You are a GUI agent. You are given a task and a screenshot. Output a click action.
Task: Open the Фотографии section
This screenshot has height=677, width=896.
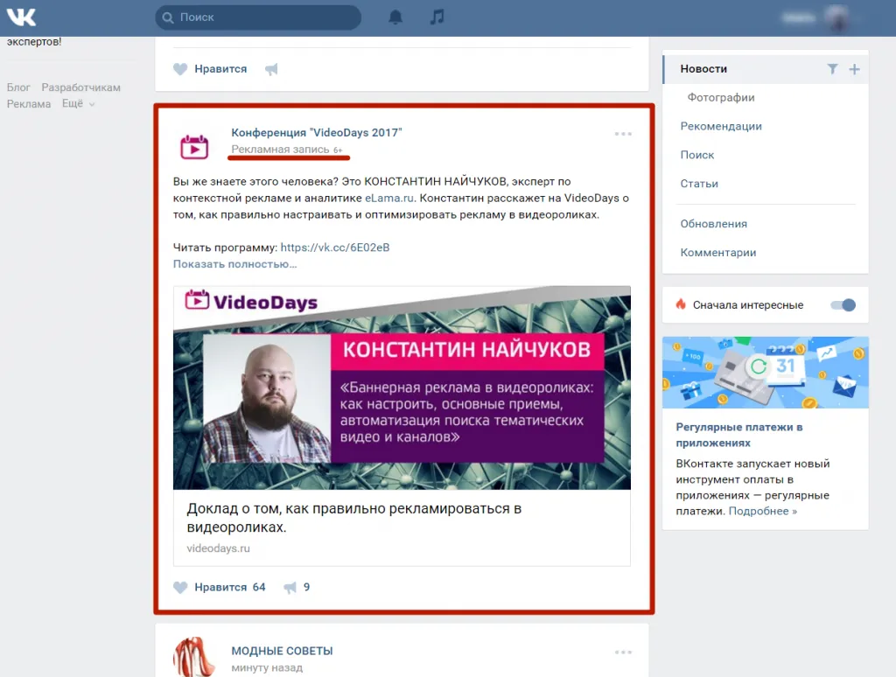point(721,98)
